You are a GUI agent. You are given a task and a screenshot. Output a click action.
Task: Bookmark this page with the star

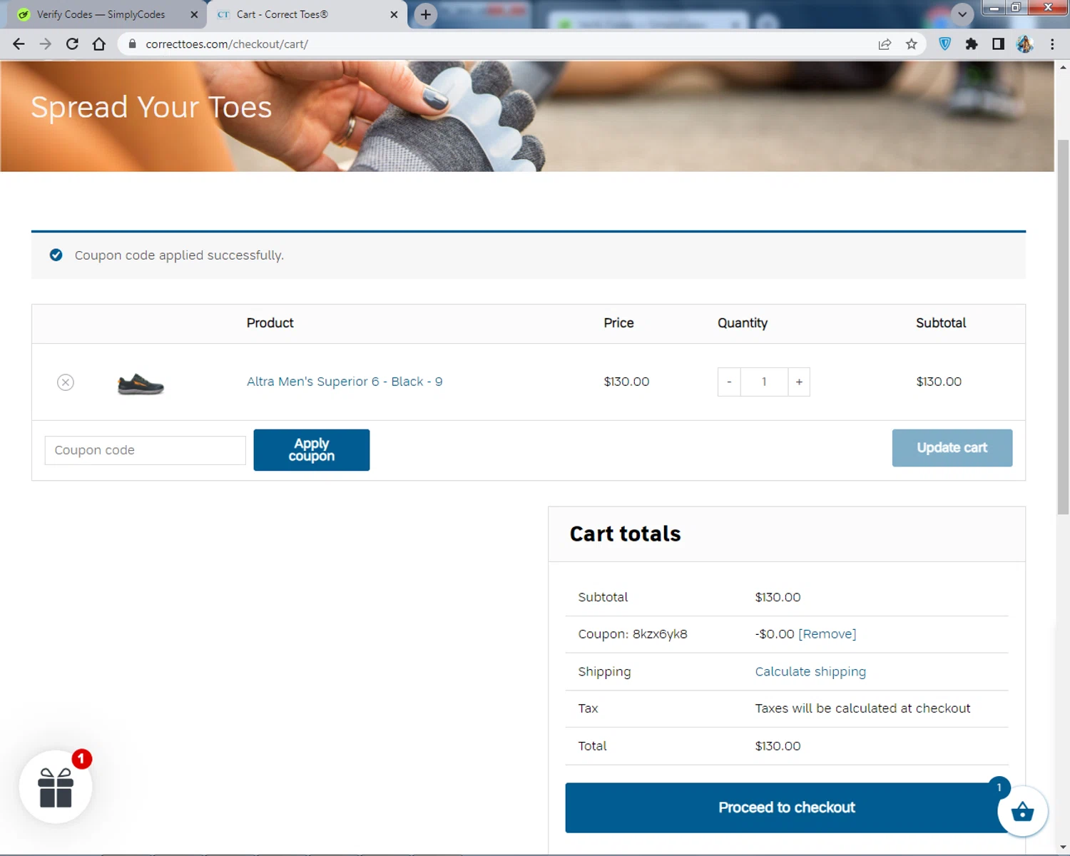912,44
